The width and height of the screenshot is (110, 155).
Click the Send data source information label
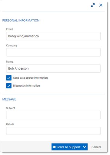30,78
